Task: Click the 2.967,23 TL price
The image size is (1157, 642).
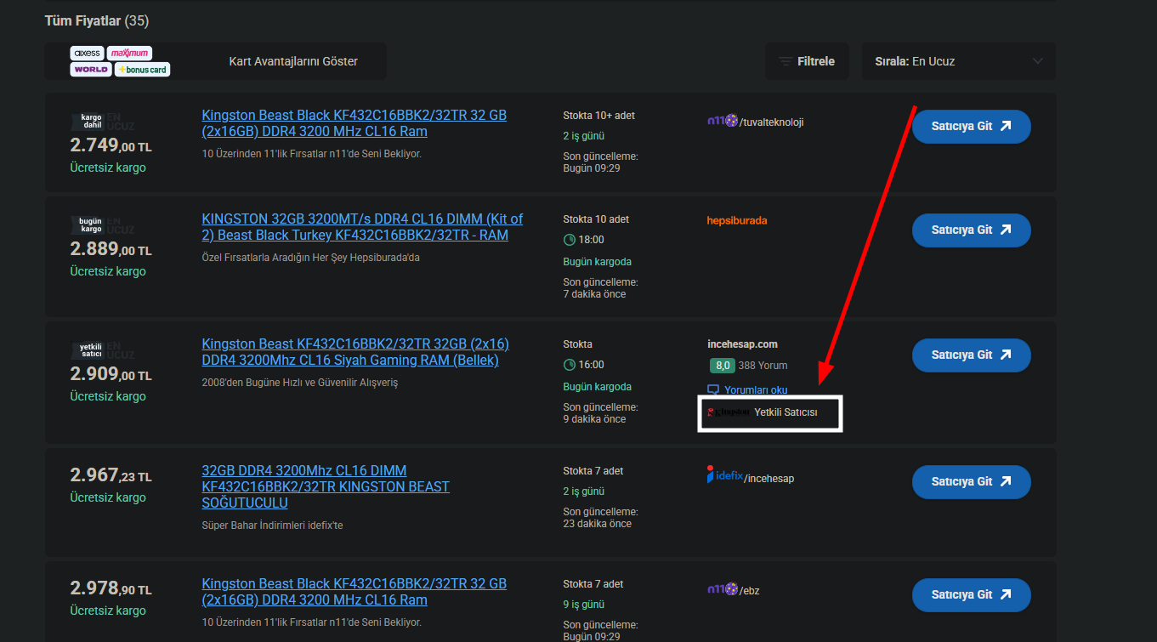Action: click(x=111, y=475)
